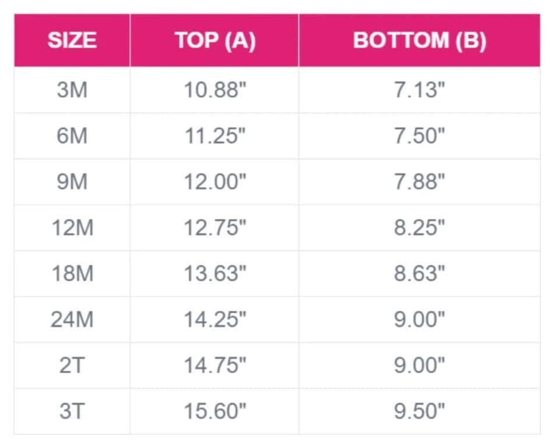Click the 7.88" bottom measurement
This screenshot has width=560, height=442.
[x=419, y=182]
